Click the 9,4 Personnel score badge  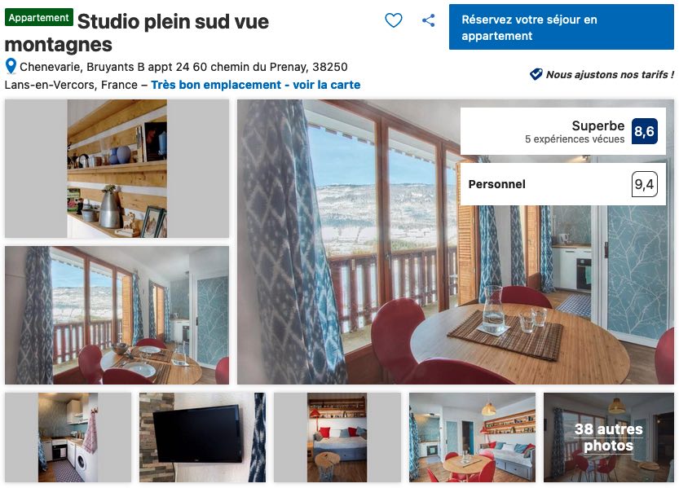click(644, 184)
